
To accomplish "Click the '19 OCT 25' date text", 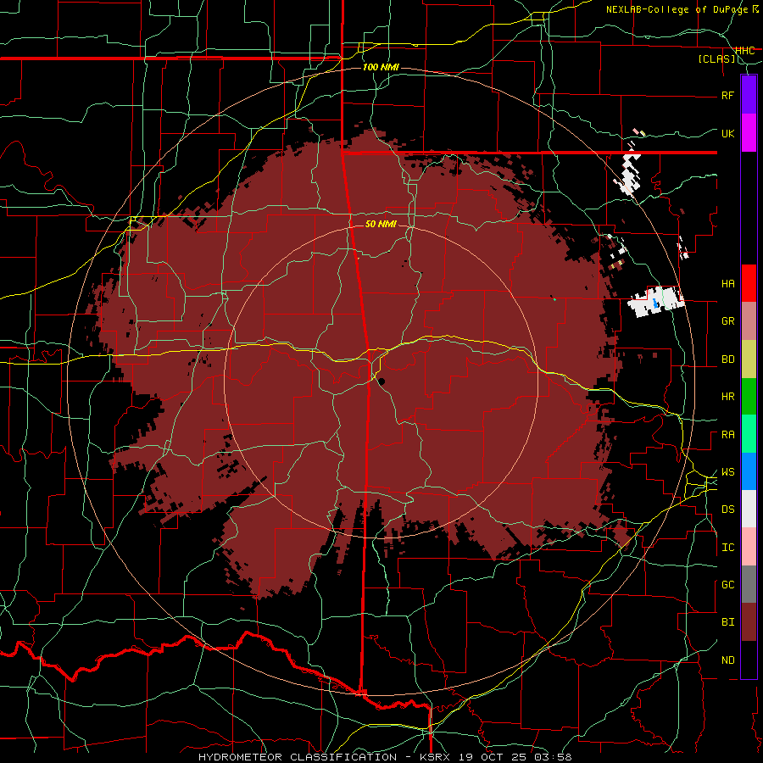I will [x=491, y=757].
